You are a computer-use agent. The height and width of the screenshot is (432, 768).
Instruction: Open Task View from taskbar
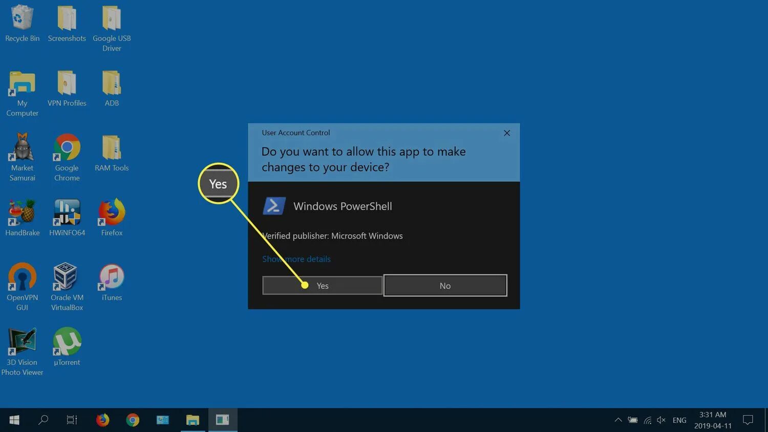coord(72,420)
